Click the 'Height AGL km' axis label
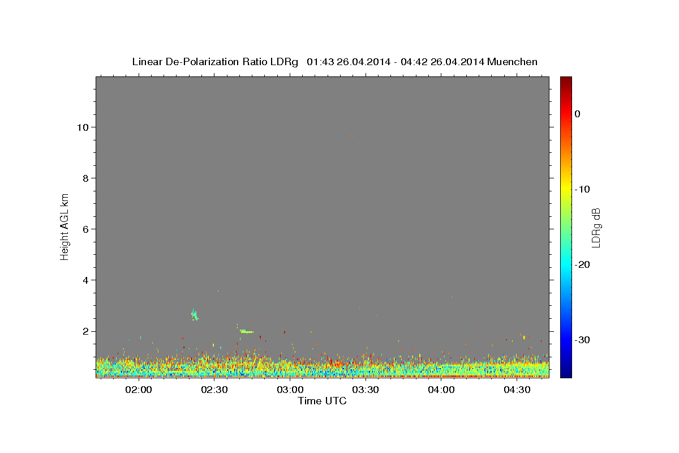 pyautogui.click(x=65, y=227)
